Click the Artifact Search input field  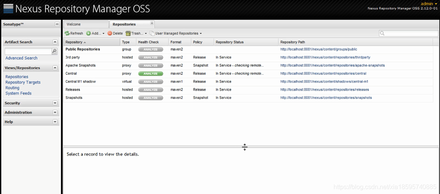28,51
